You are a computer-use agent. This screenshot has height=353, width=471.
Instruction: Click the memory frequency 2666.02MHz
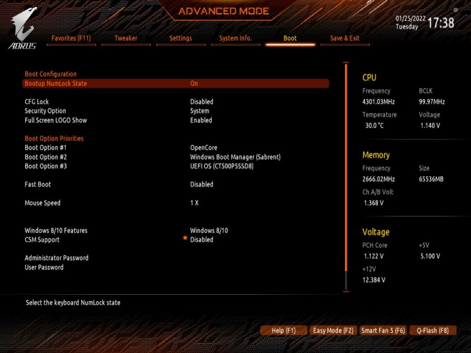pos(379,179)
